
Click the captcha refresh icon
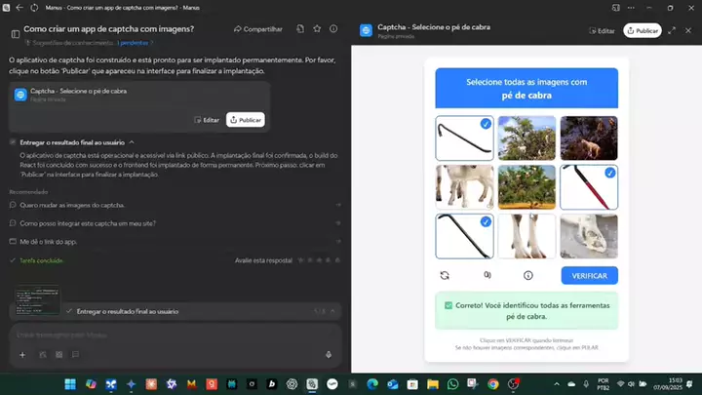coord(445,276)
